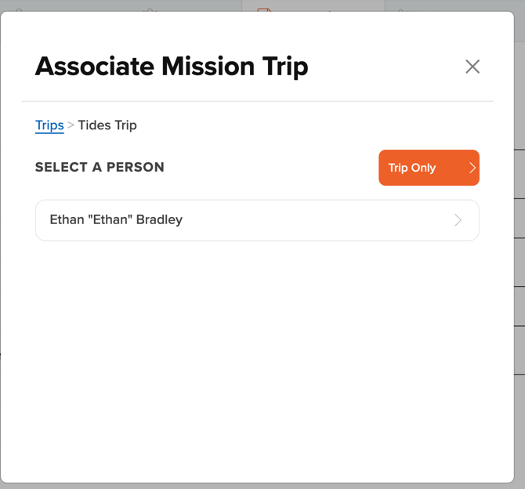Click the Associate Mission Trip title text
This screenshot has width=525, height=489.
point(172,67)
